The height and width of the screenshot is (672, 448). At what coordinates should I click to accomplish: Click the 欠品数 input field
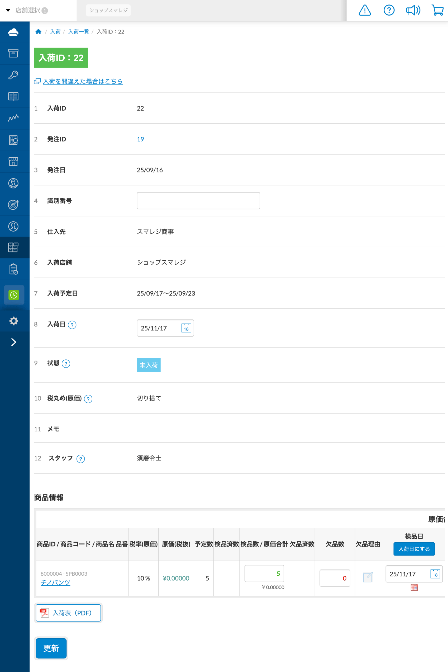pos(335,578)
